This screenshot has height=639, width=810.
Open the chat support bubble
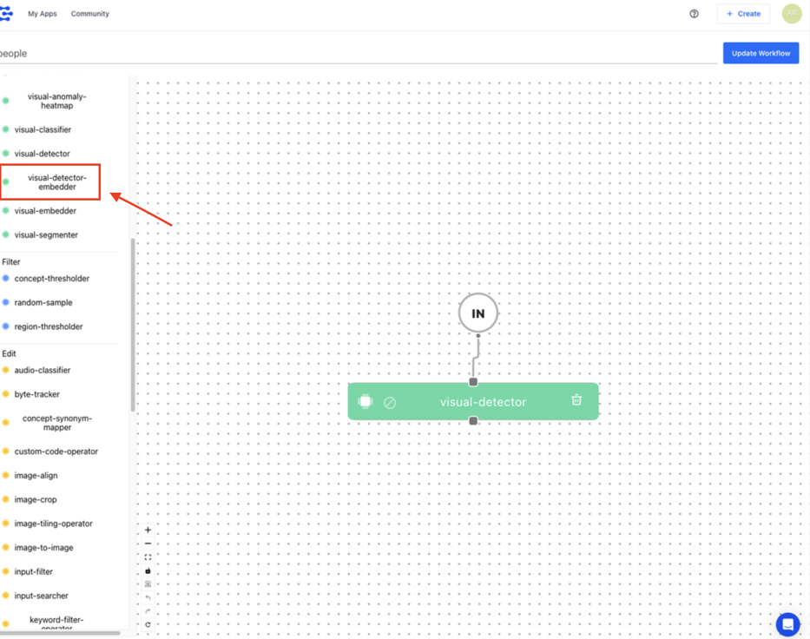click(x=787, y=624)
